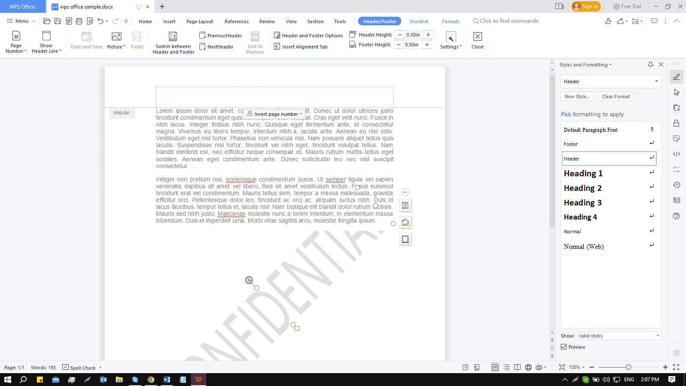Switch to Read mode using the book icon
This screenshot has width=686, height=386.
[x=517, y=367]
